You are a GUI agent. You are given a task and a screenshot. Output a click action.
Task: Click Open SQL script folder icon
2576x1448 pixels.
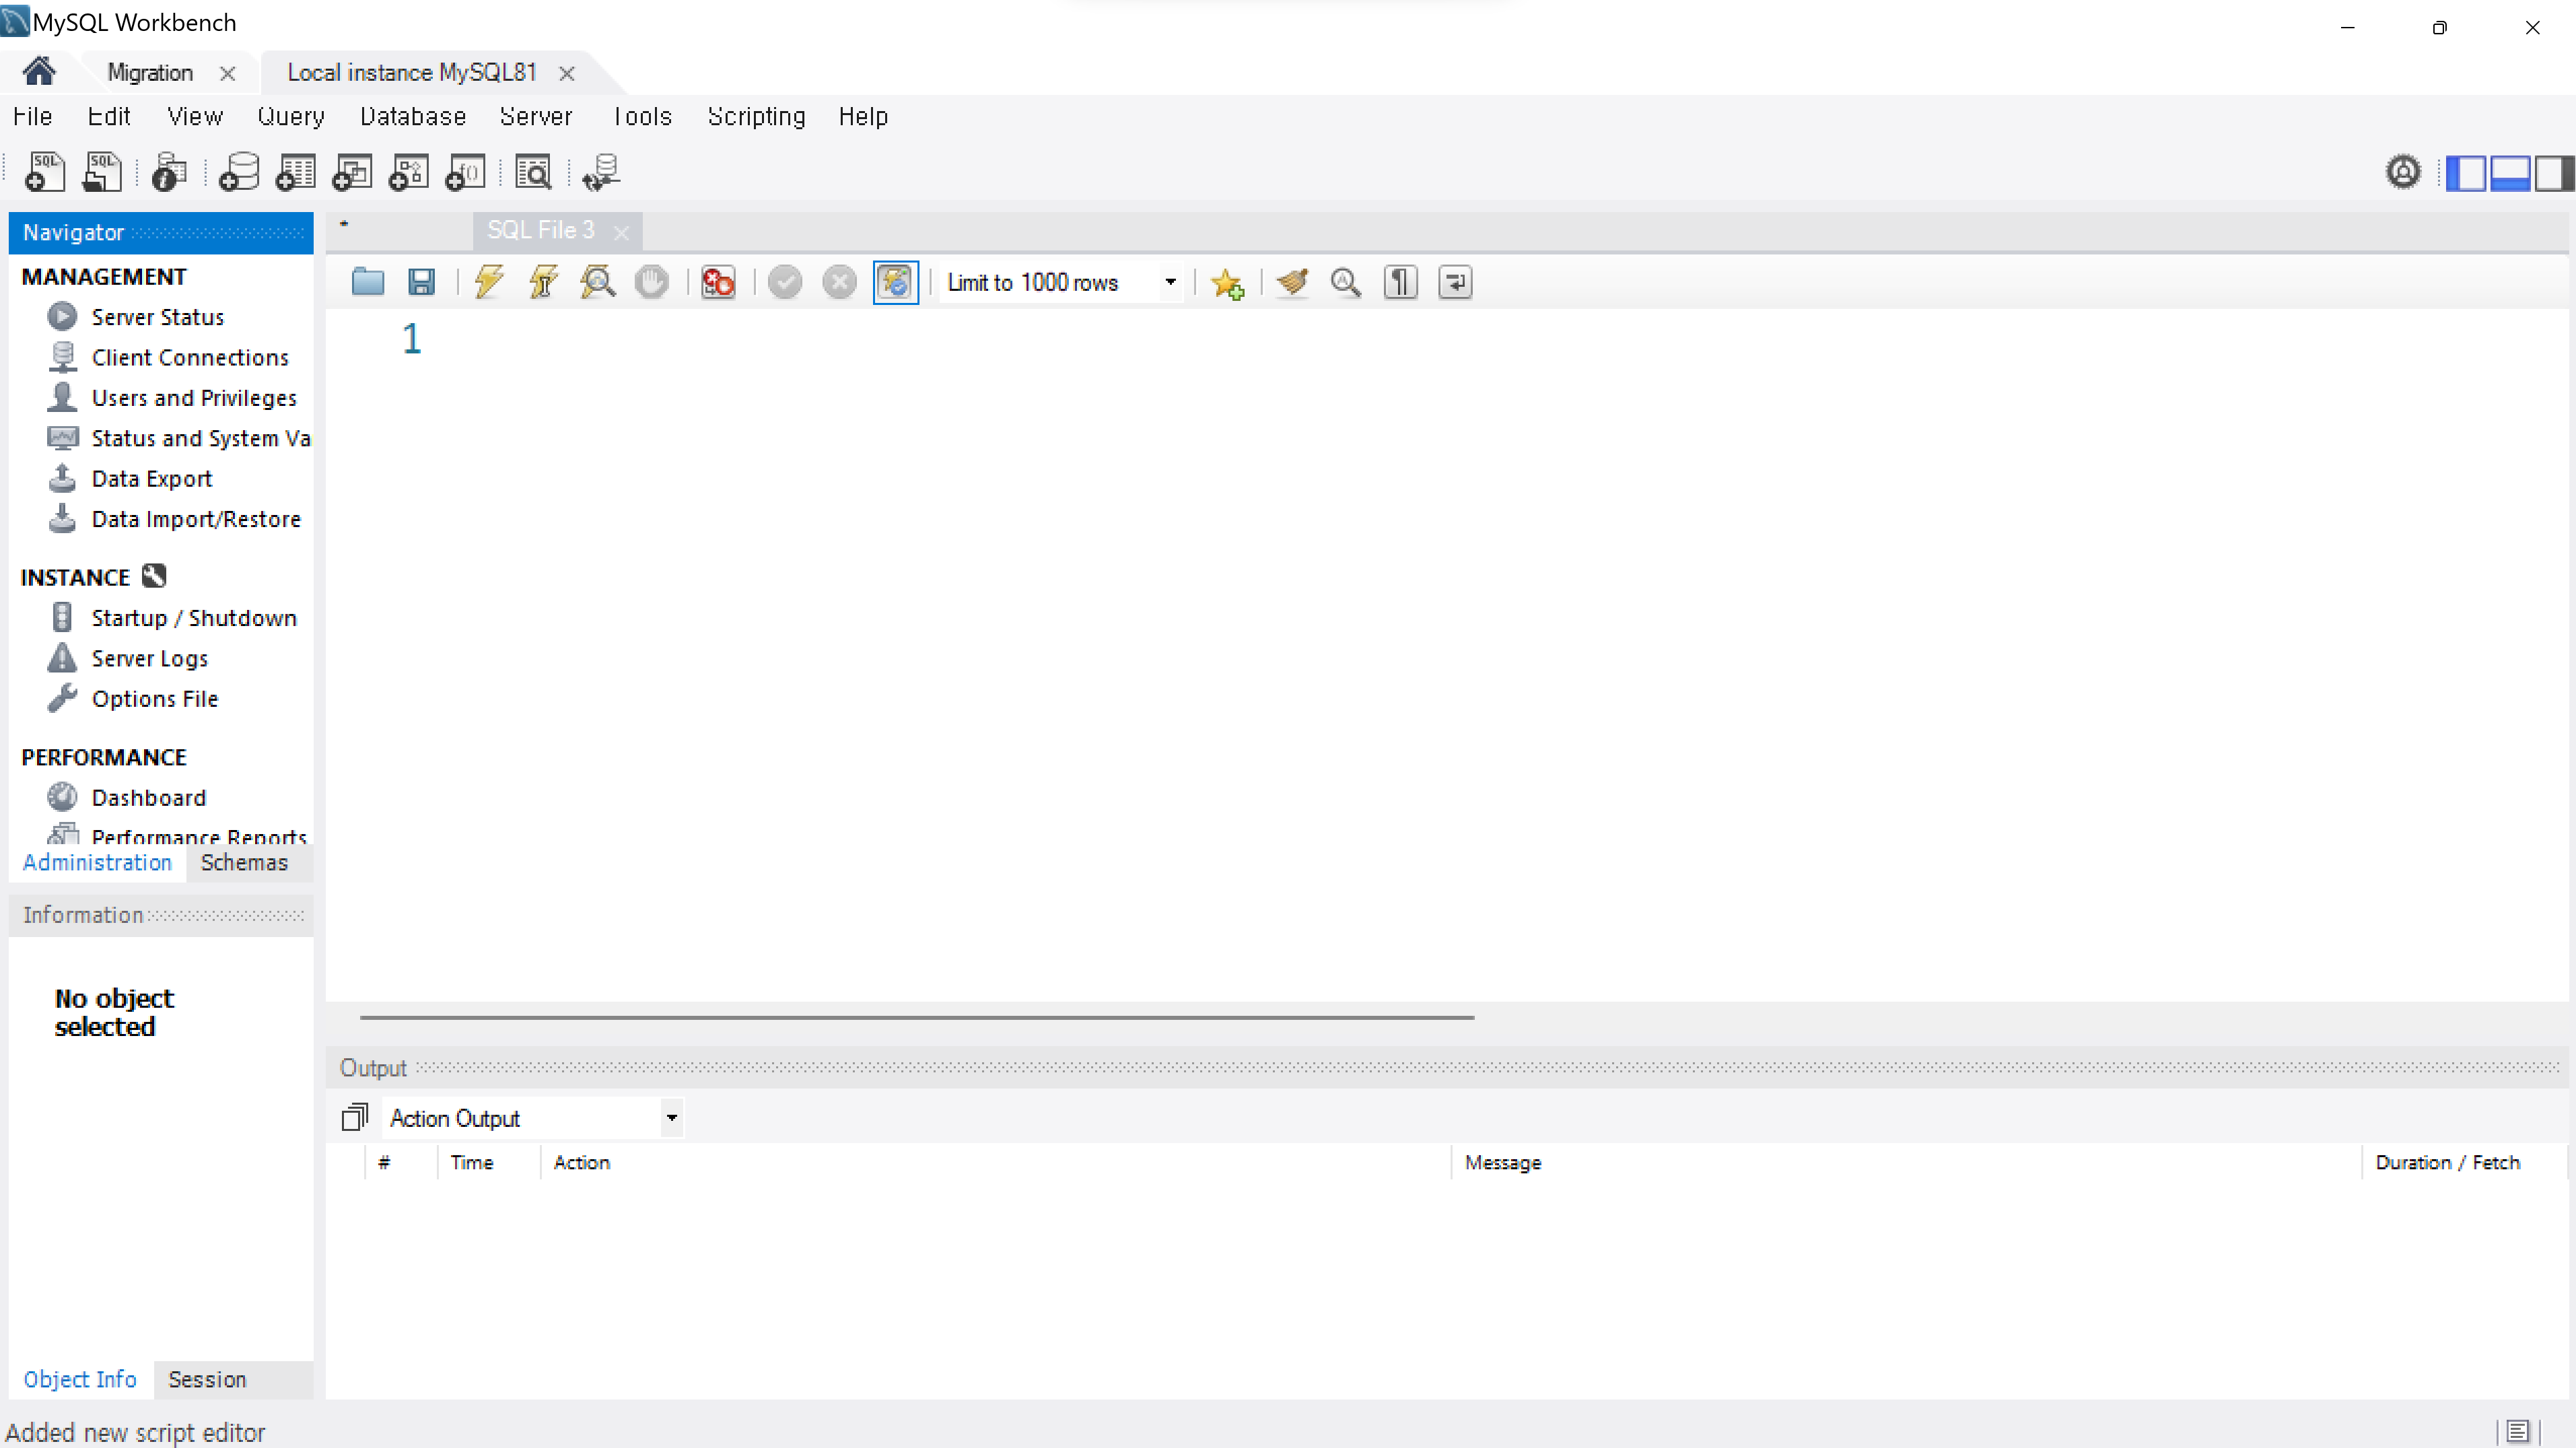pos(367,282)
